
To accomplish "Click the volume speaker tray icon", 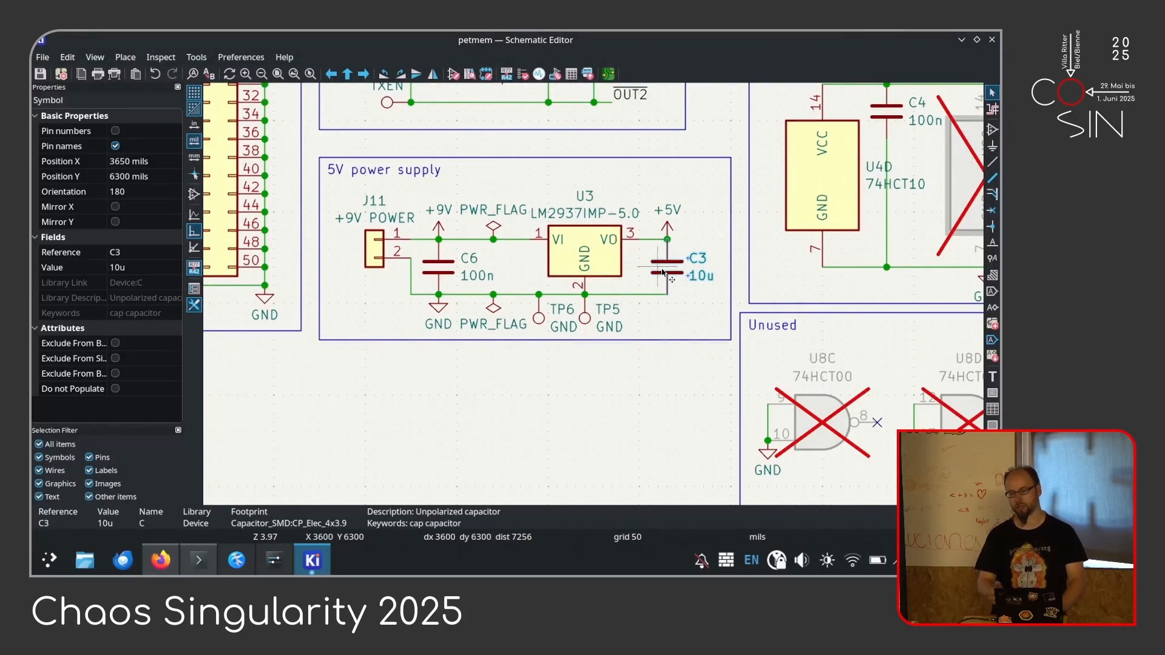I will (x=802, y=560).
